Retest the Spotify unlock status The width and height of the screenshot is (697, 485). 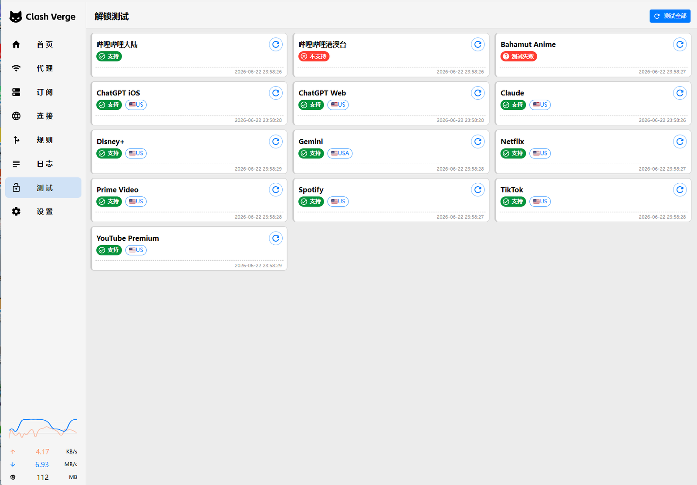(x=477, y=190)
